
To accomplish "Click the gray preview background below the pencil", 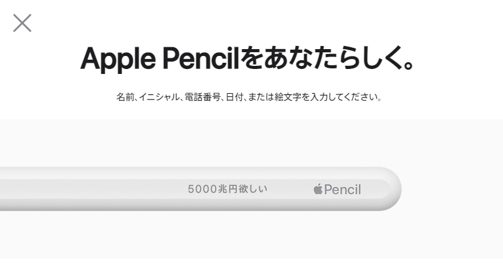I will tap(249, 236).
